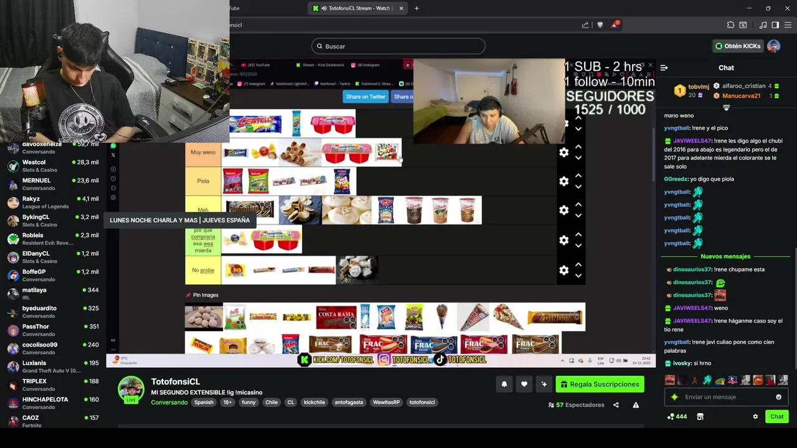This screenshot has height=448, width=797.
Task: Open a new browser tab
Action: 417,8
